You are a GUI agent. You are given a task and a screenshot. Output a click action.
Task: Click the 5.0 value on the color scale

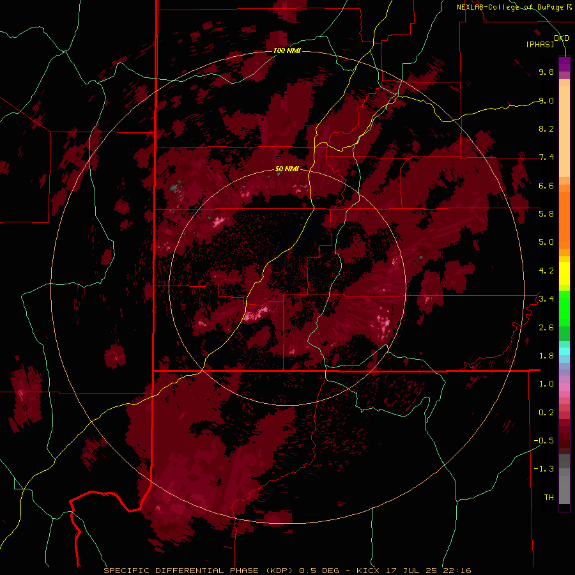click(x=546, y=242)
